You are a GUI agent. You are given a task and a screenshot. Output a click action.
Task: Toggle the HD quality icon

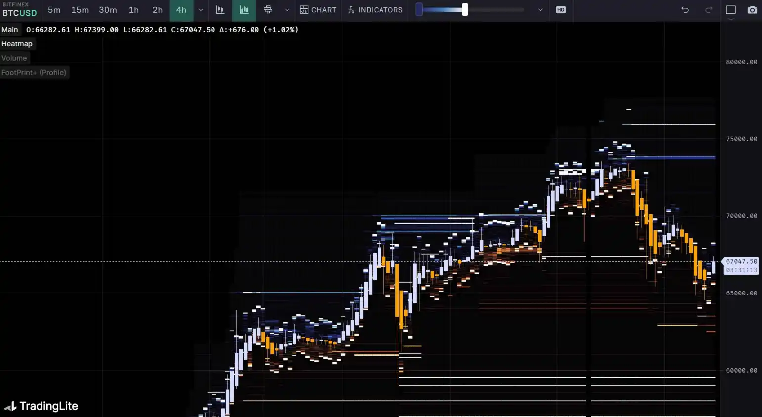(x=561, y=10)
